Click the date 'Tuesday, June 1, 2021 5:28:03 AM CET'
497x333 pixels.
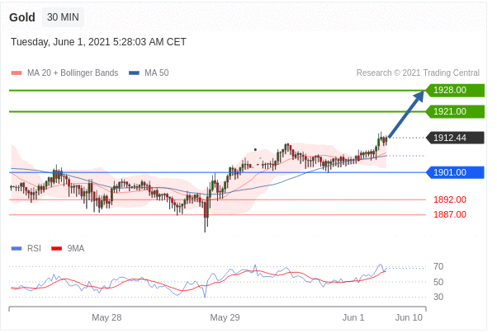pos(100,42)
